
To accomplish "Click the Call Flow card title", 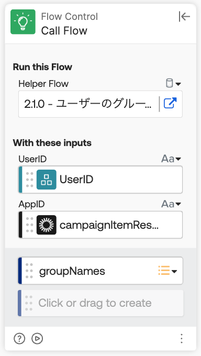I will click(64, 31).
